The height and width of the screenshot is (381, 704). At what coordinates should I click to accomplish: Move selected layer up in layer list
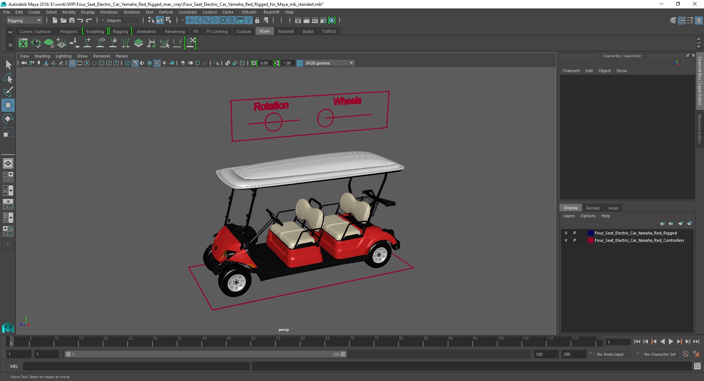point(662,223)
